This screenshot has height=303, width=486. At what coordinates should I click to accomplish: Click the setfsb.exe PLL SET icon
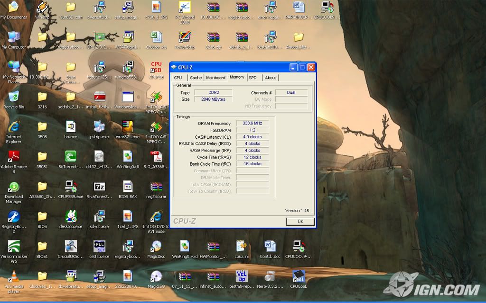(x=99, y=247)
